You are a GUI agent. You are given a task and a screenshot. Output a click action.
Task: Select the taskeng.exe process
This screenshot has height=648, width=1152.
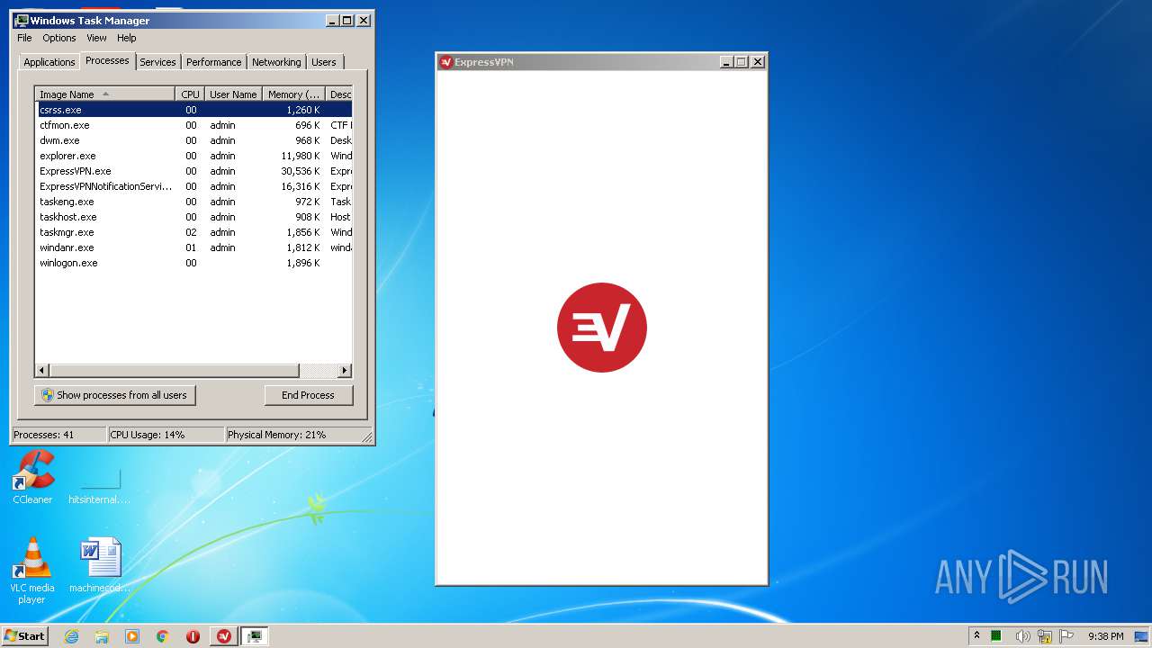[x=193, y=202]
